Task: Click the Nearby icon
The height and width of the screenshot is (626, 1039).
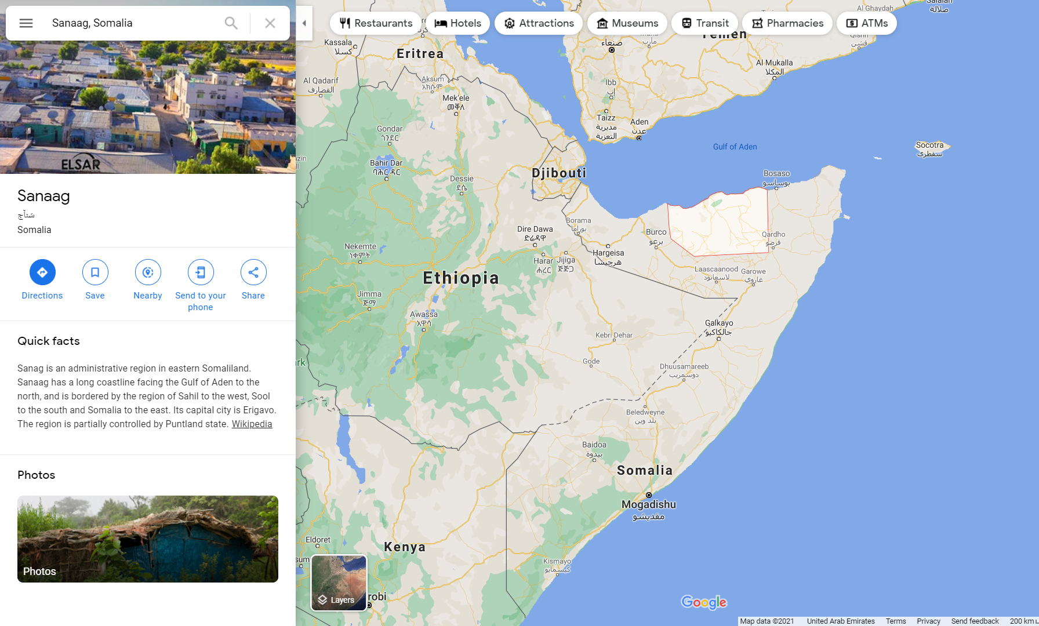Action: click(x=148, y=272)
